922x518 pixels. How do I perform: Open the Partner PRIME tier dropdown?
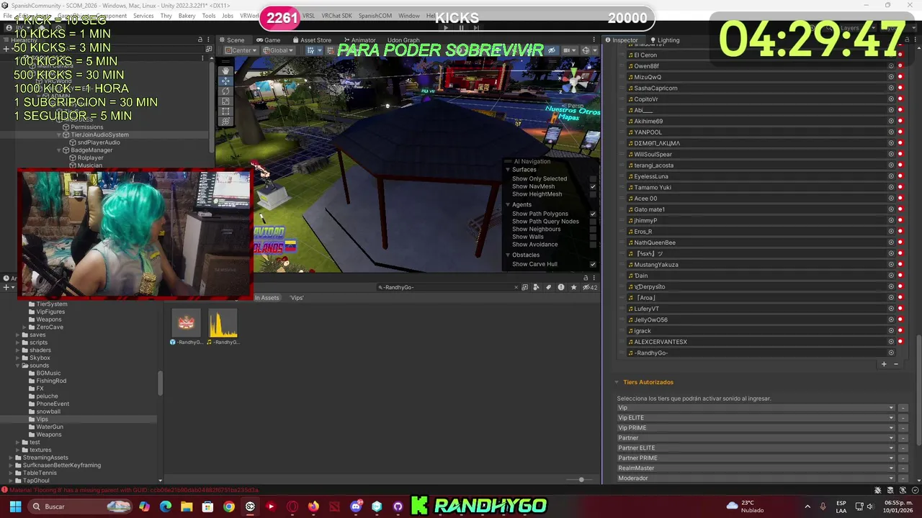point(756,458)
